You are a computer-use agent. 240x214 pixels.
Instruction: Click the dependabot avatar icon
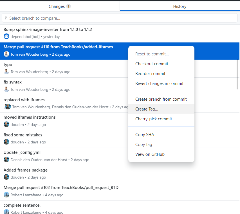6,37
